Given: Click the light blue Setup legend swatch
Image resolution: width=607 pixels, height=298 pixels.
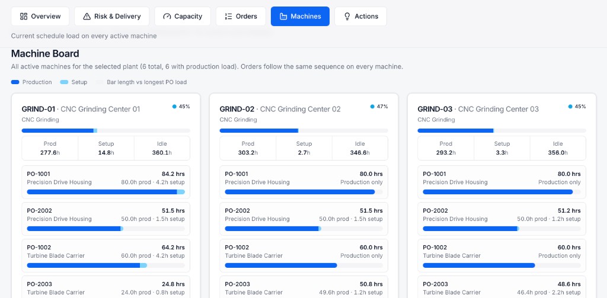Looking at the screenshot, I should (x=64, y=82).
